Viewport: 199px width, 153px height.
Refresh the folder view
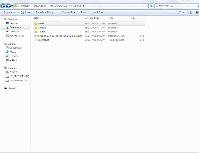[151, 6]
